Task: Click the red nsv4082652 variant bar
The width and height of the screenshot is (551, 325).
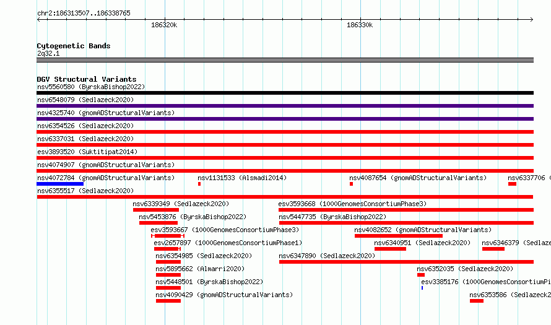Action: pos(399,236)
